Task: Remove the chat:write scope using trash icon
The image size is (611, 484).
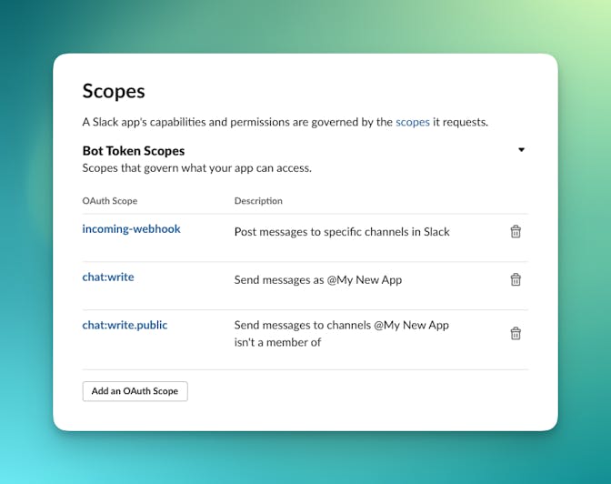Action: (x=516, y=280)
